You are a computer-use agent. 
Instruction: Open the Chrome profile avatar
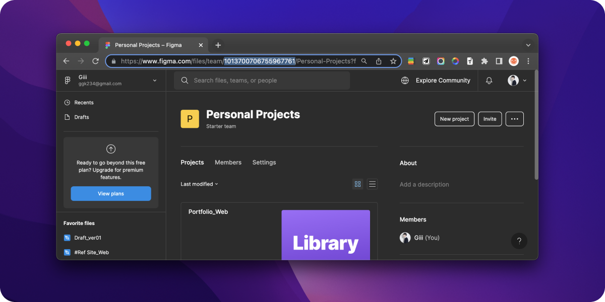coord(514,61)
